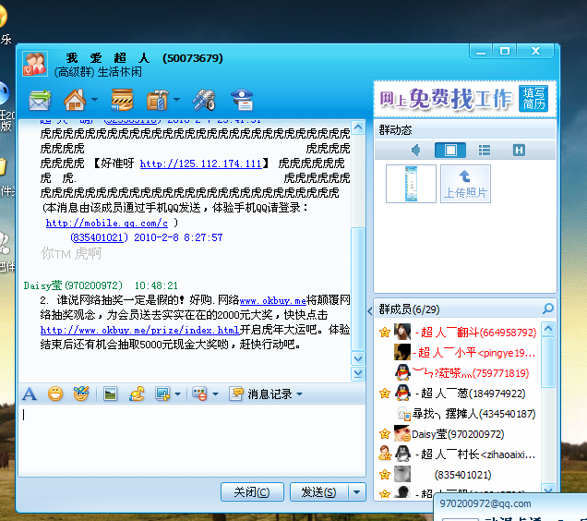Select the H tab in 群动态
The height and width of the screenshot is (521, 587).
(519, 151)
